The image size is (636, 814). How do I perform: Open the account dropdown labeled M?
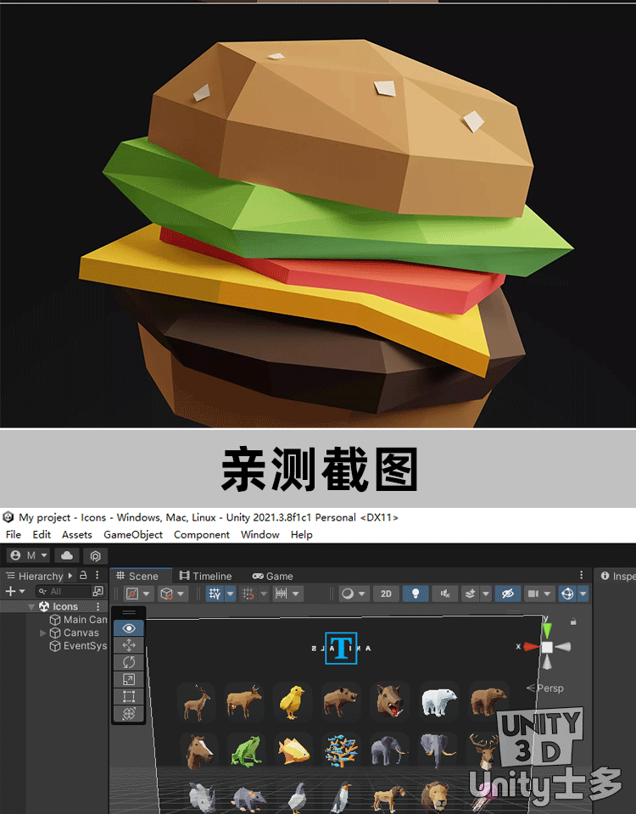[x=30, y=555]
